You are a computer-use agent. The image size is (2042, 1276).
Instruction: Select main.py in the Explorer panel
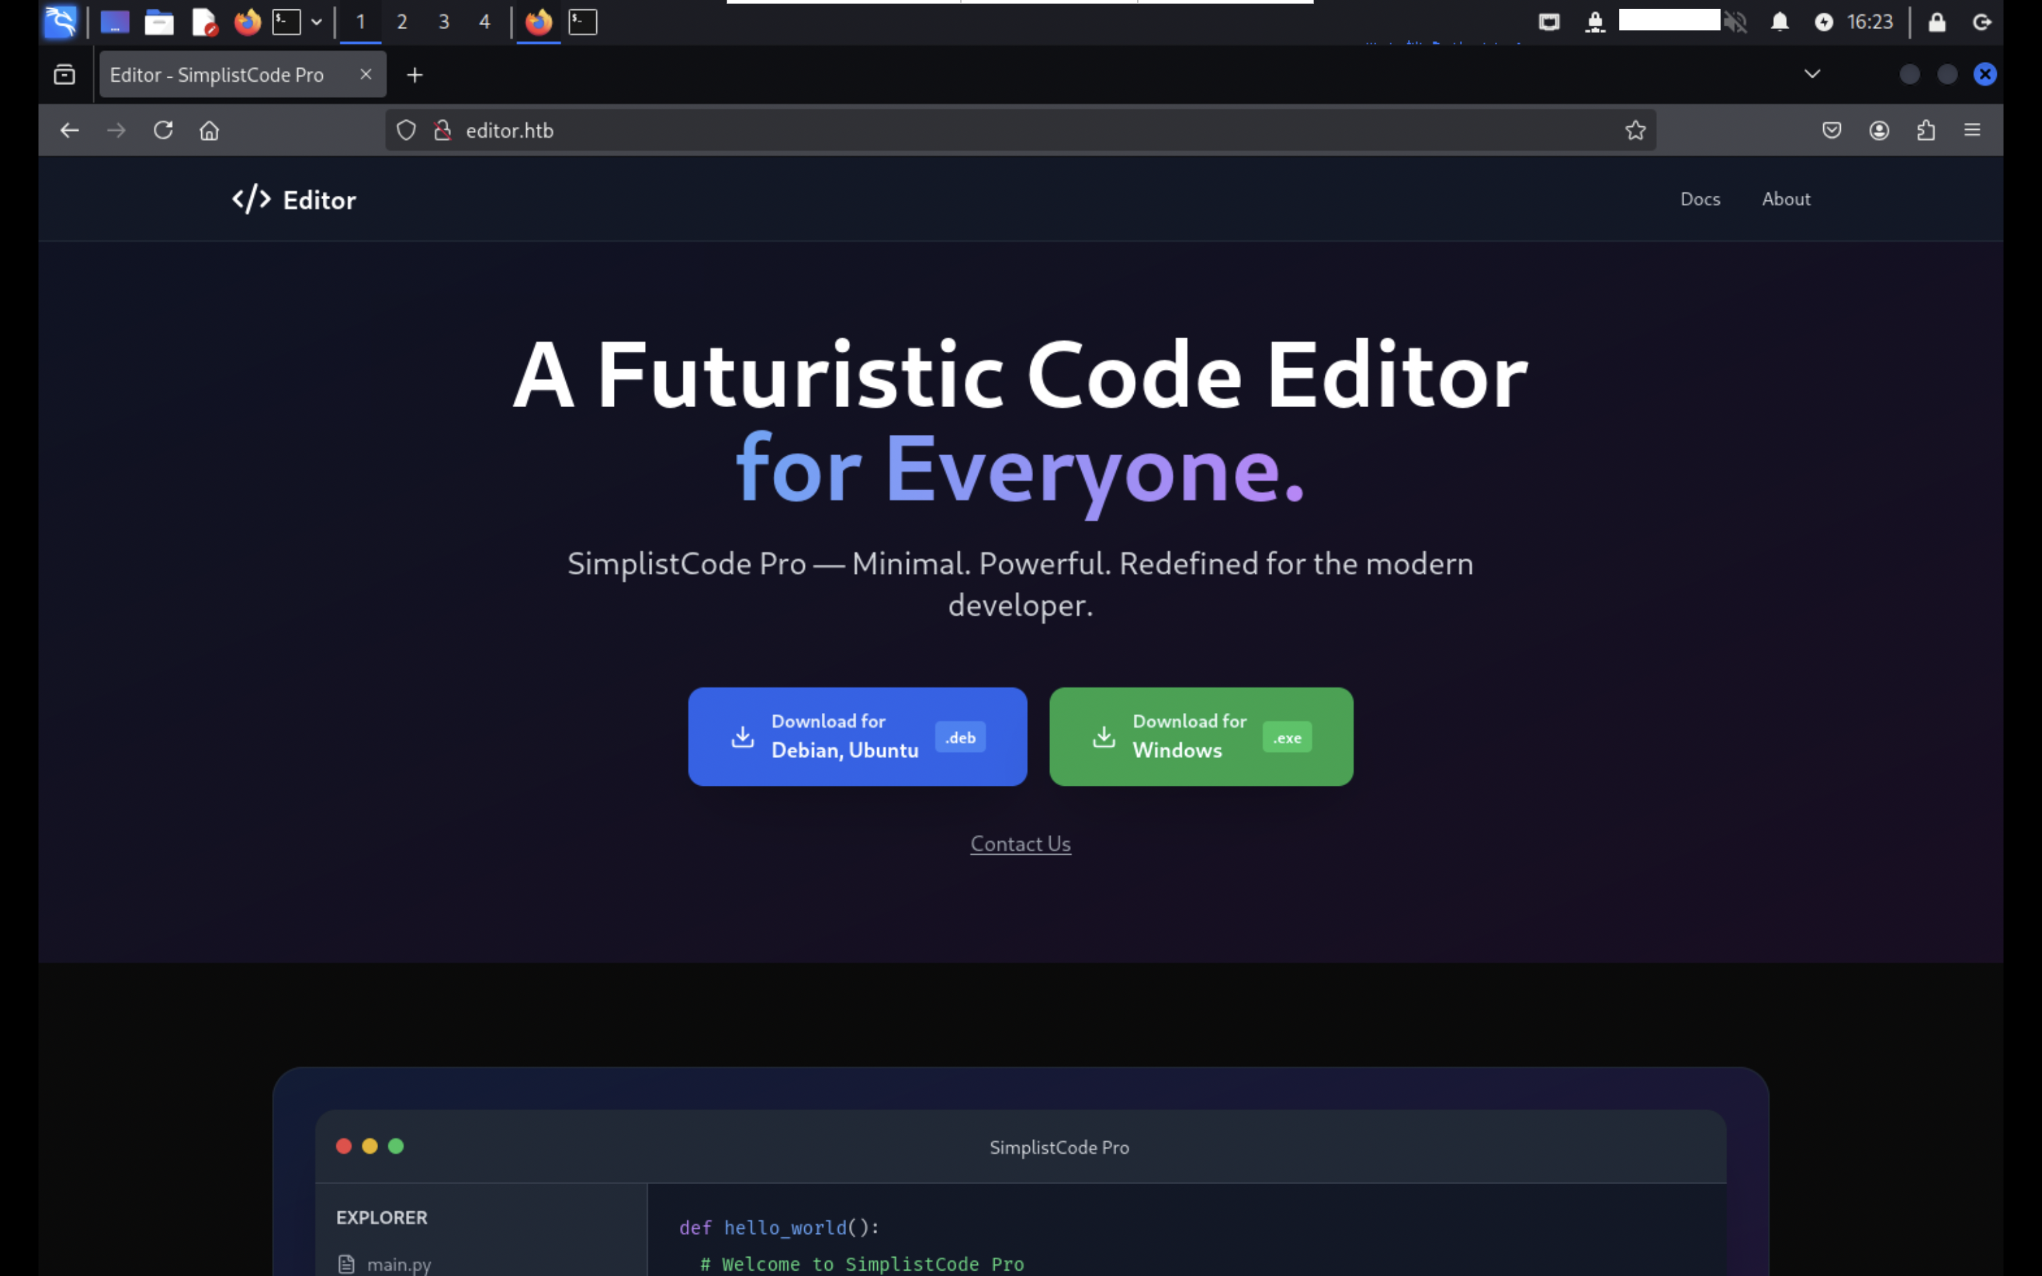(x=398, y=1263)
